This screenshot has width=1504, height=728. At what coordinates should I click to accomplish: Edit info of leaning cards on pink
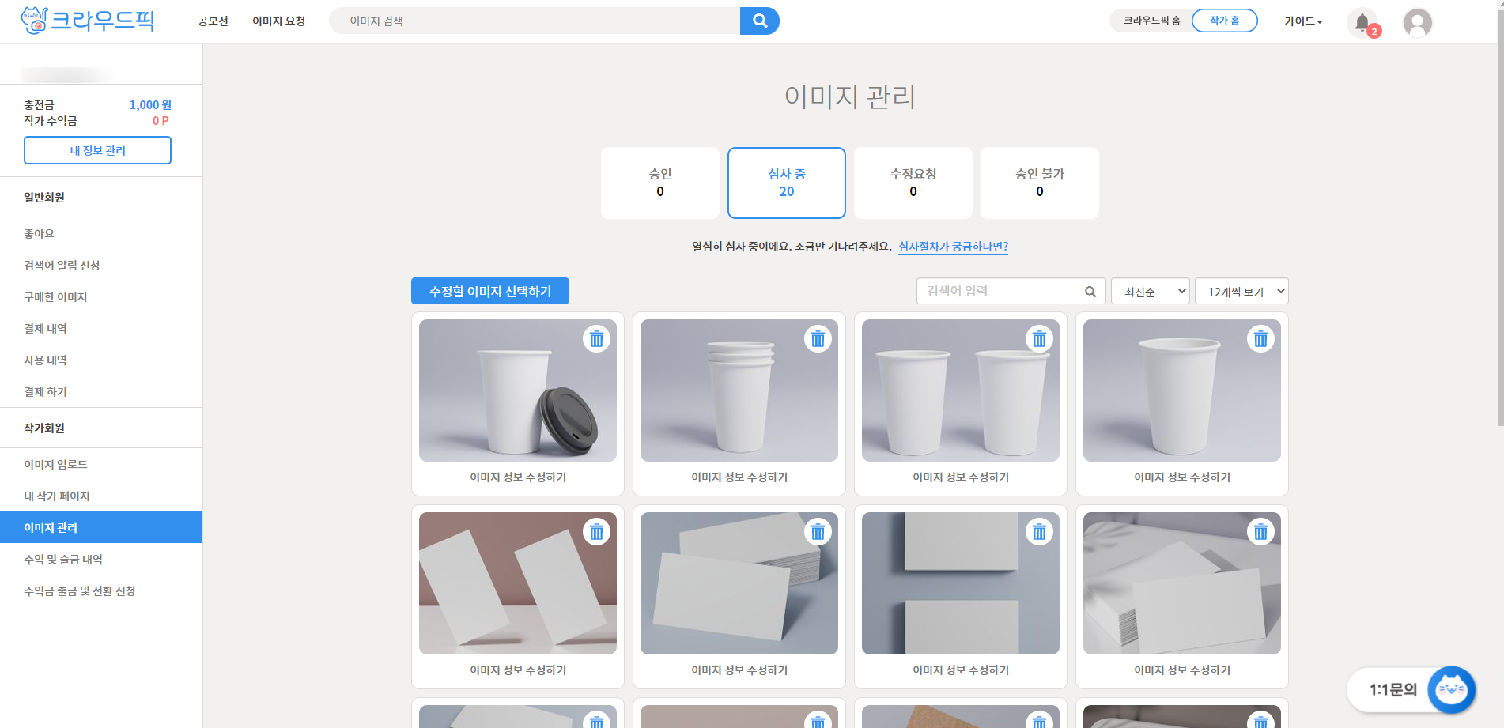(x=518, y=670)
